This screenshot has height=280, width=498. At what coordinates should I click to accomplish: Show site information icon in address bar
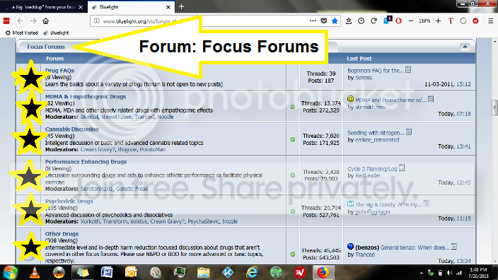tap(96, 21)
